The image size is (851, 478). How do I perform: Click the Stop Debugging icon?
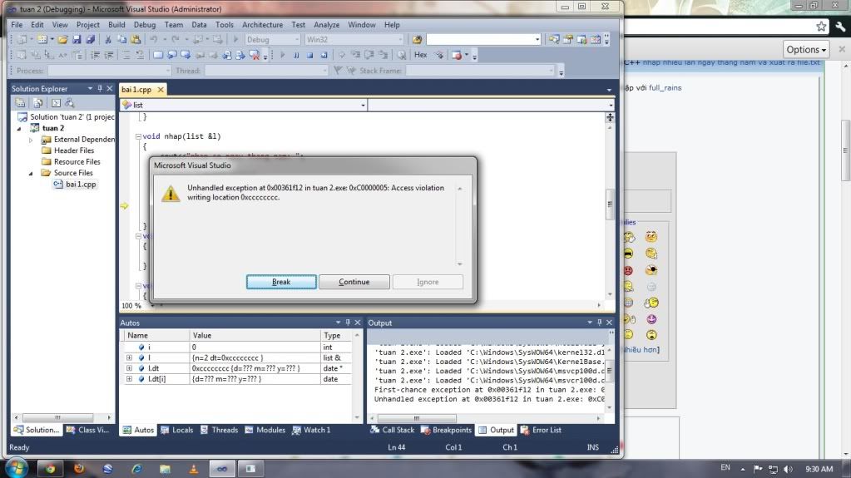[x=310, y=55]
